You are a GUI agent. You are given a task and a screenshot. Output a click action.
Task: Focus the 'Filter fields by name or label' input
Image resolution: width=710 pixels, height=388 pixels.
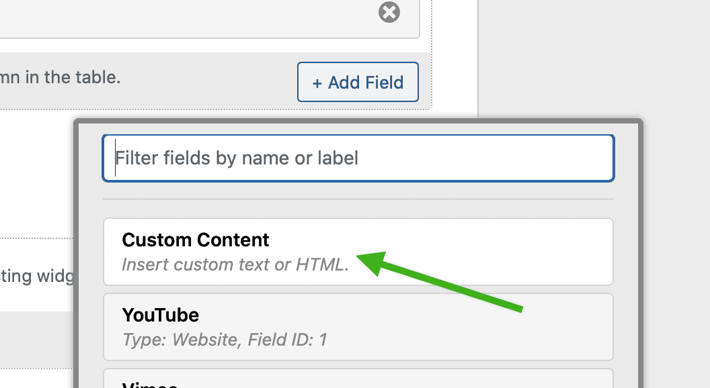coord(358,158)
